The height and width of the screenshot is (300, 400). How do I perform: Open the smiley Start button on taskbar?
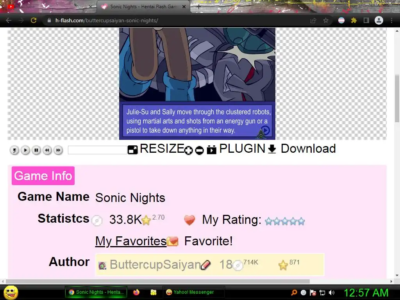tap(11, 292)
